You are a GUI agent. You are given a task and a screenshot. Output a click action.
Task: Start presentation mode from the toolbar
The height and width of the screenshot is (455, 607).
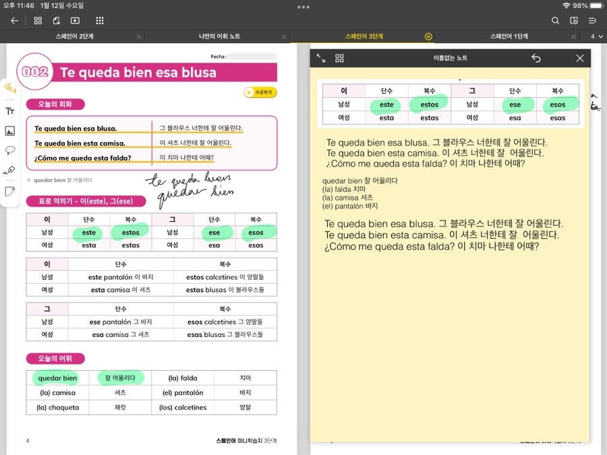(x=75, y=20)
